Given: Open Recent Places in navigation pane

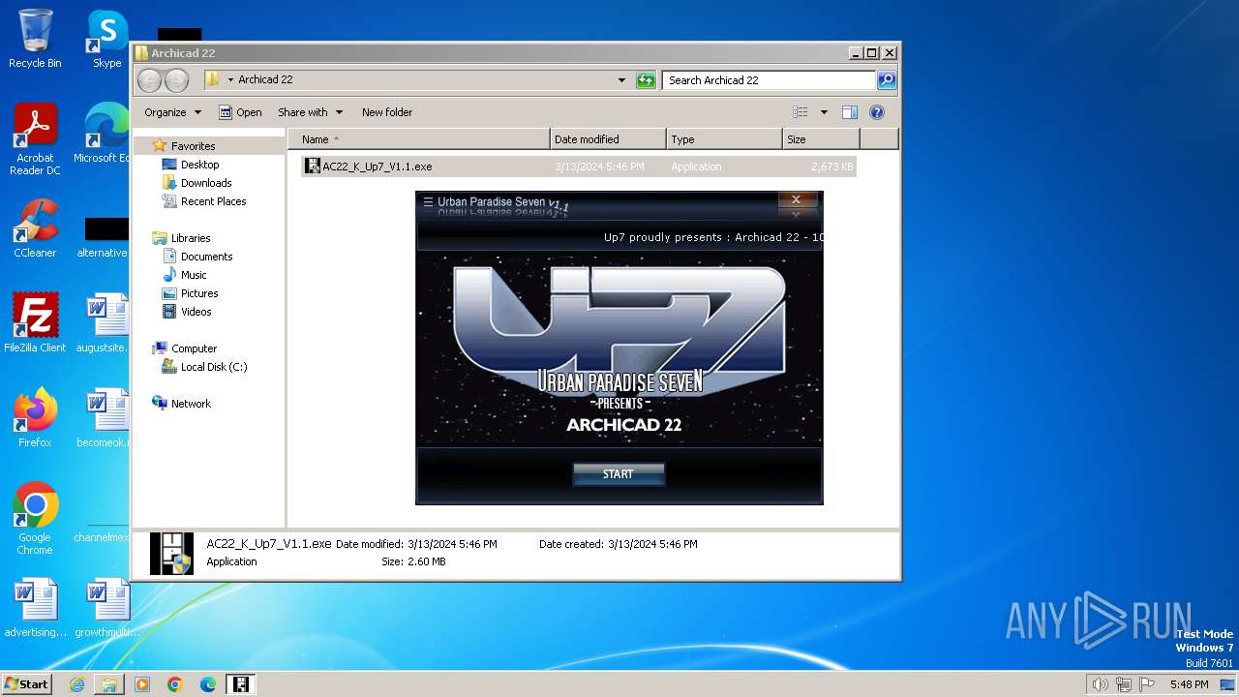Looking at the screenshot, I should pyautogui.click(x=213, y=201).
